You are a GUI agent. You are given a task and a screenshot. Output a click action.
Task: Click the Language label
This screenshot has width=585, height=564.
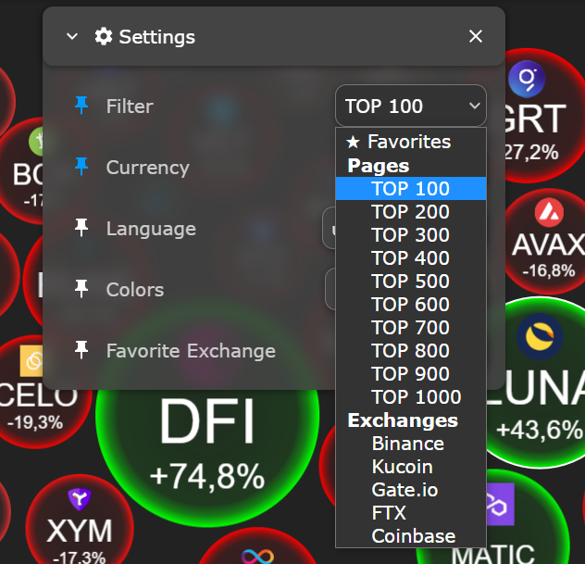coord(151,229)
